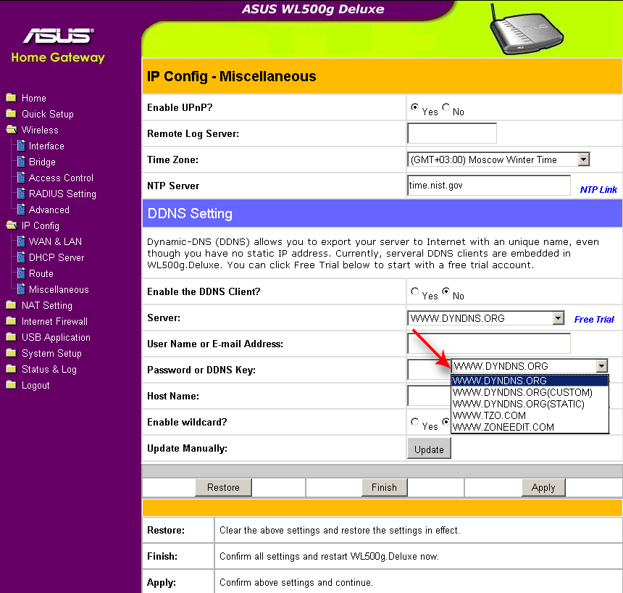Choose WWW.ZONEEDIT.COM option
This screenshot has height=593, width=623.
[530, 427]
